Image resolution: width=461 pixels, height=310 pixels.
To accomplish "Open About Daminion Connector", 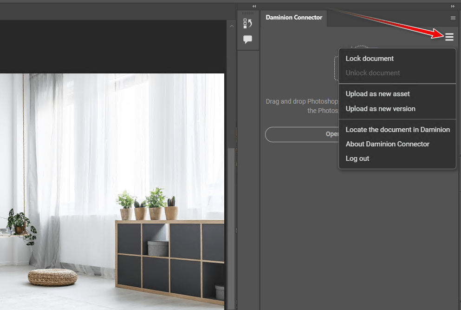I will (387, 144).
